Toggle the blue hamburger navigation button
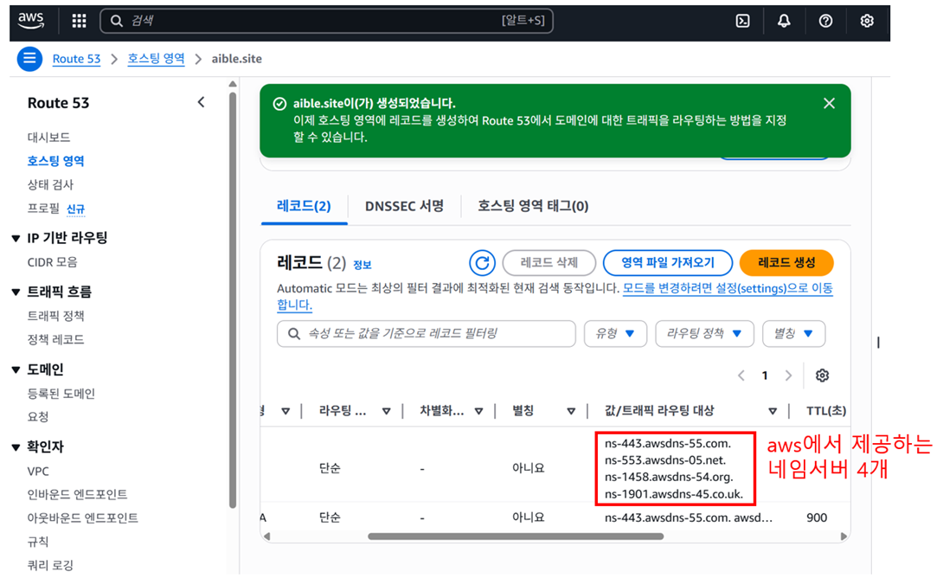943x578 pixels. coord(29,59)
